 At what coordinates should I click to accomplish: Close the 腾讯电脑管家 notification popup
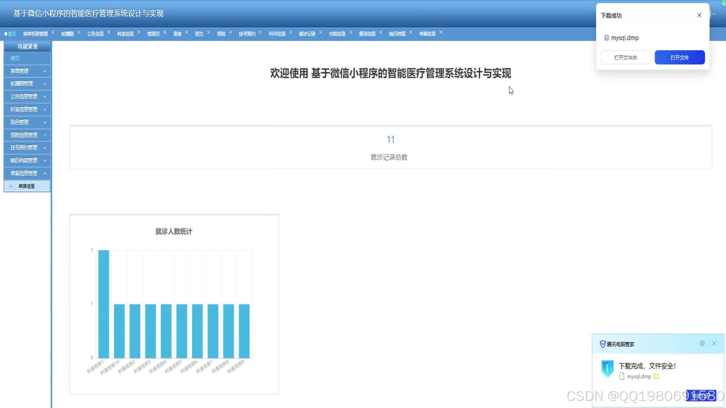pyautogui.click(x=714, y=343)
